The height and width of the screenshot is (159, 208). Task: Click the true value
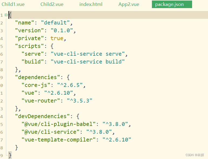[57, 38]
